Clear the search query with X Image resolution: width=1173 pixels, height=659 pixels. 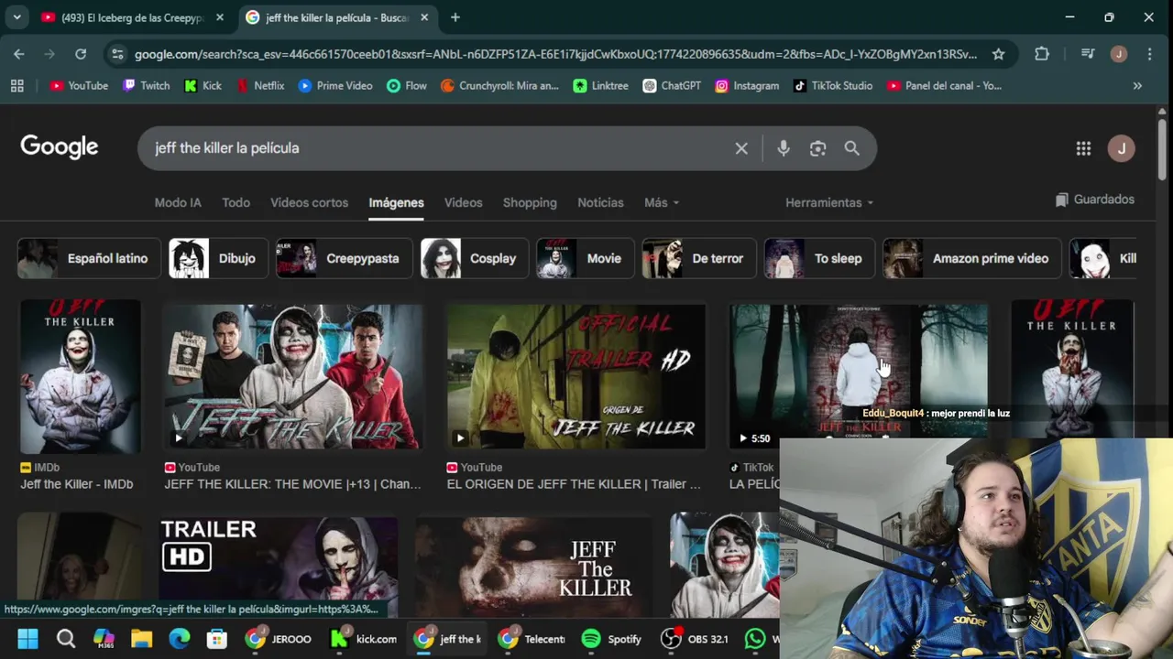(741, 148)
